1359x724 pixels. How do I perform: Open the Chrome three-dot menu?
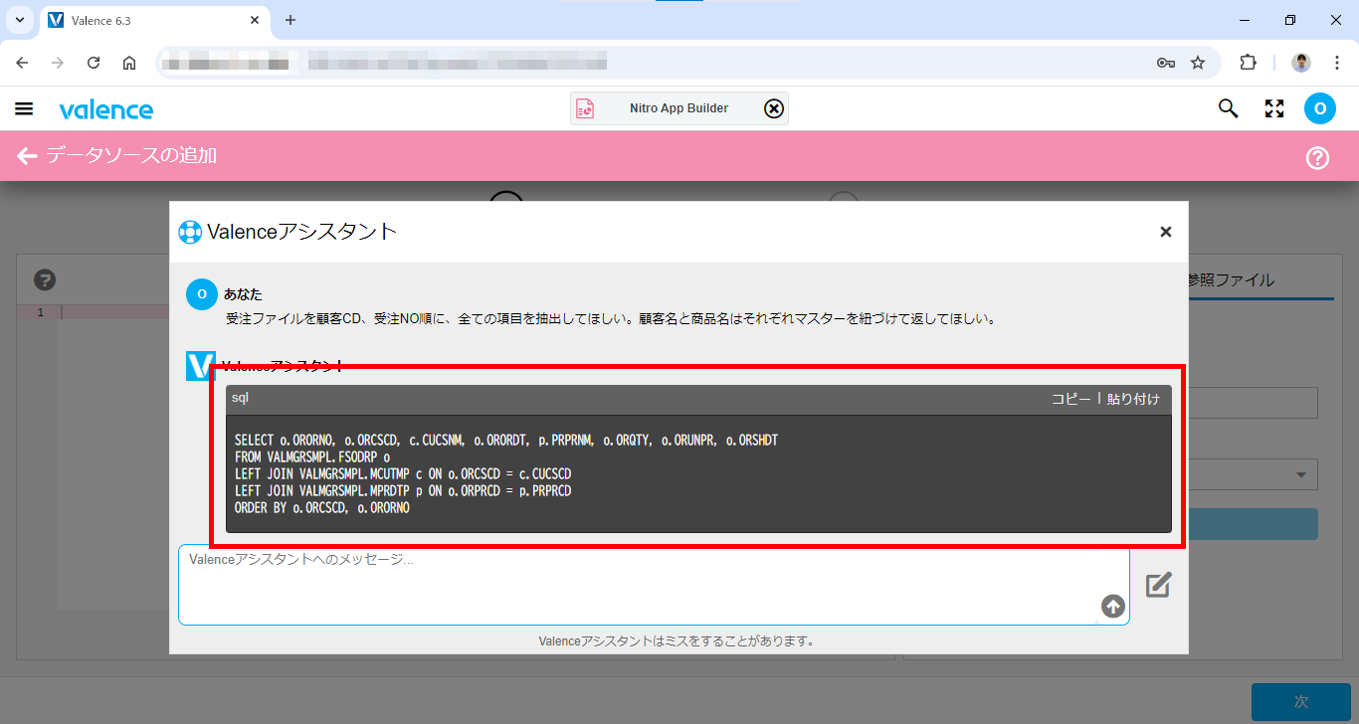[1336, 63]
